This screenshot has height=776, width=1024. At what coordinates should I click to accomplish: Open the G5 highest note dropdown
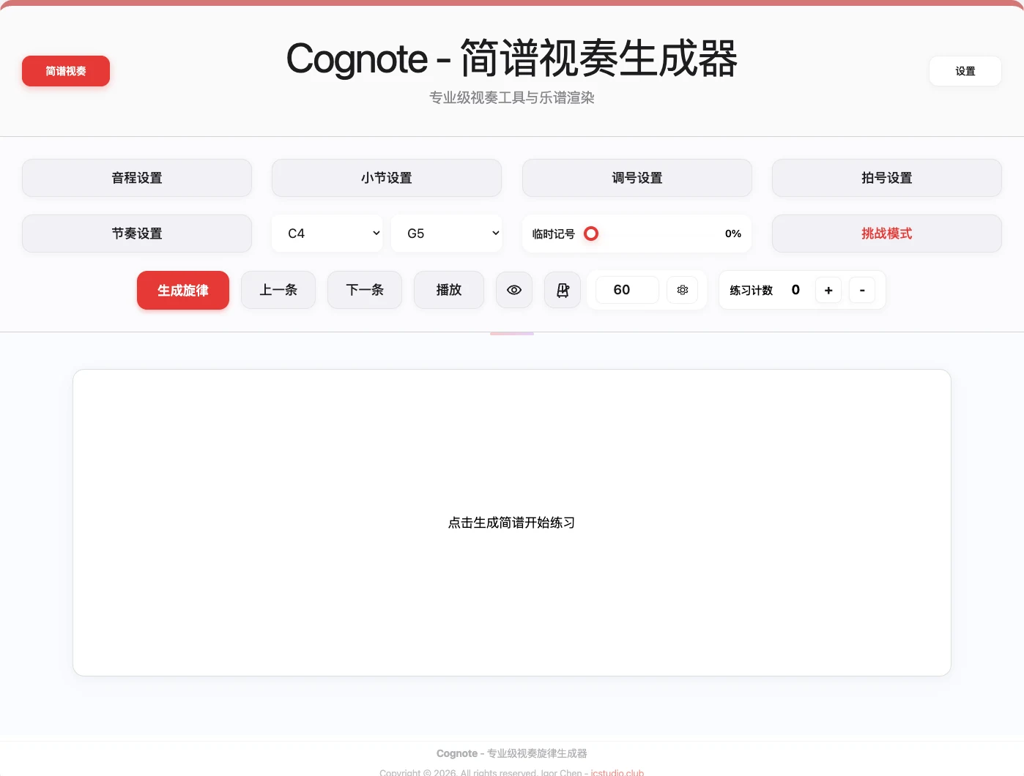447,234
